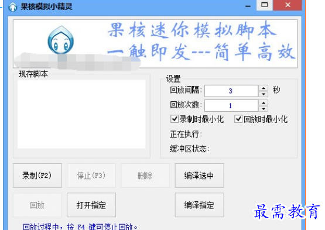Click the blue mascot logo in banner
This screenshot has height=230, width=325.
(61, 40)
